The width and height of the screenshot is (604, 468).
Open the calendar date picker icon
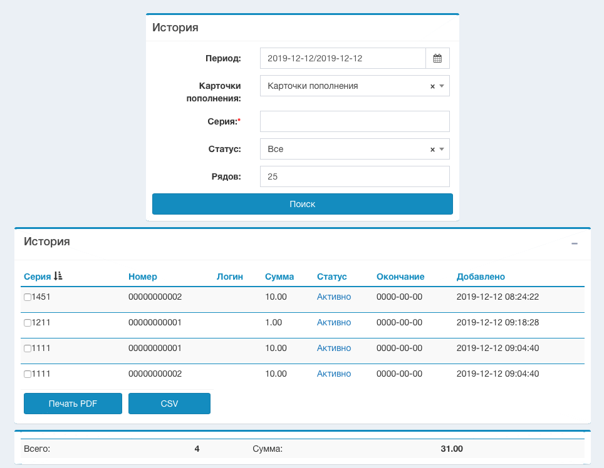[x=437, y=58]
